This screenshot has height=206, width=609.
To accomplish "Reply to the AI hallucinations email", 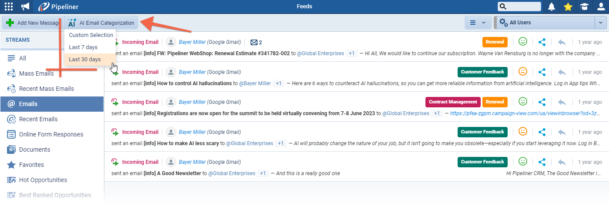I will 562,72.
